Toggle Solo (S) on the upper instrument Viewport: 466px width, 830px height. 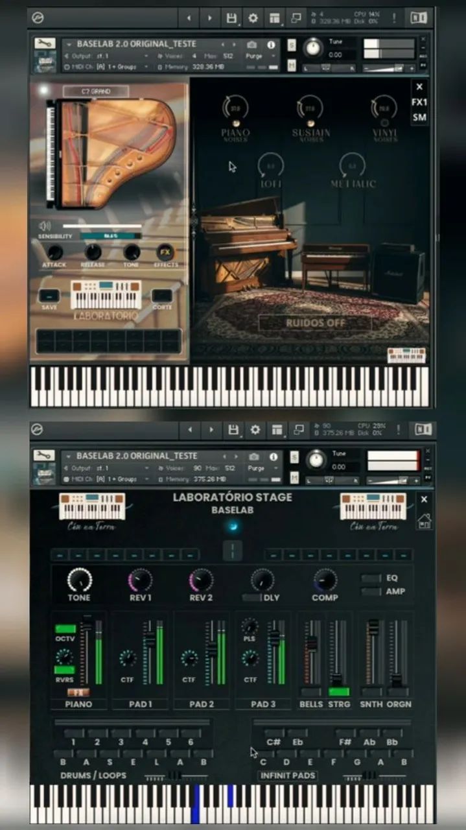[x=292, y=45]
